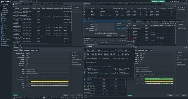
Task: Click Find in the Firewall window
Action: pos(162,23)
